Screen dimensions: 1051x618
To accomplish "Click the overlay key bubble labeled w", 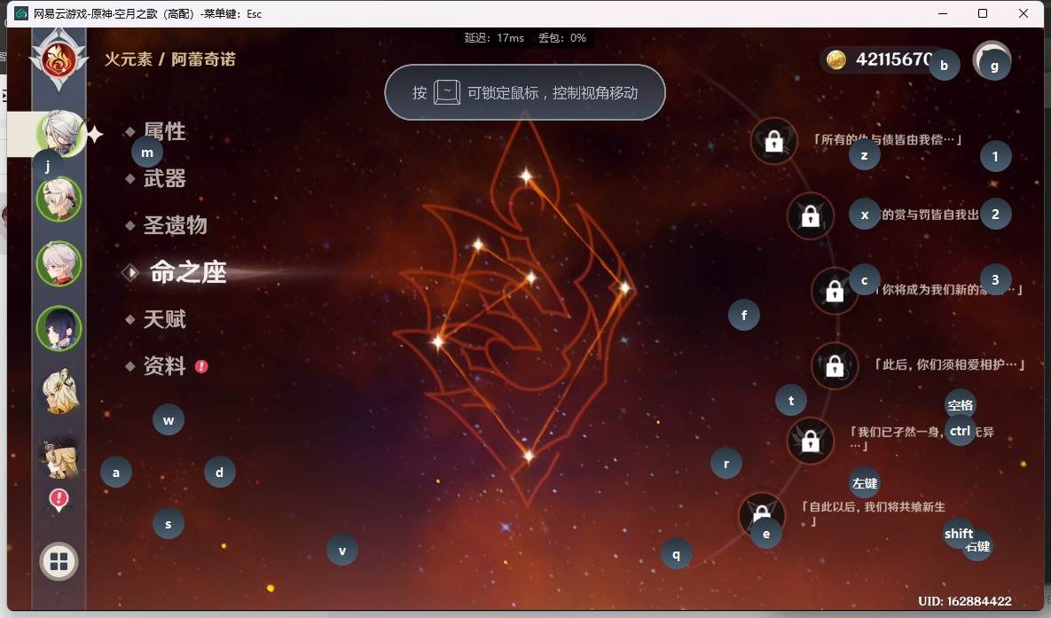I will coord(169,420).
